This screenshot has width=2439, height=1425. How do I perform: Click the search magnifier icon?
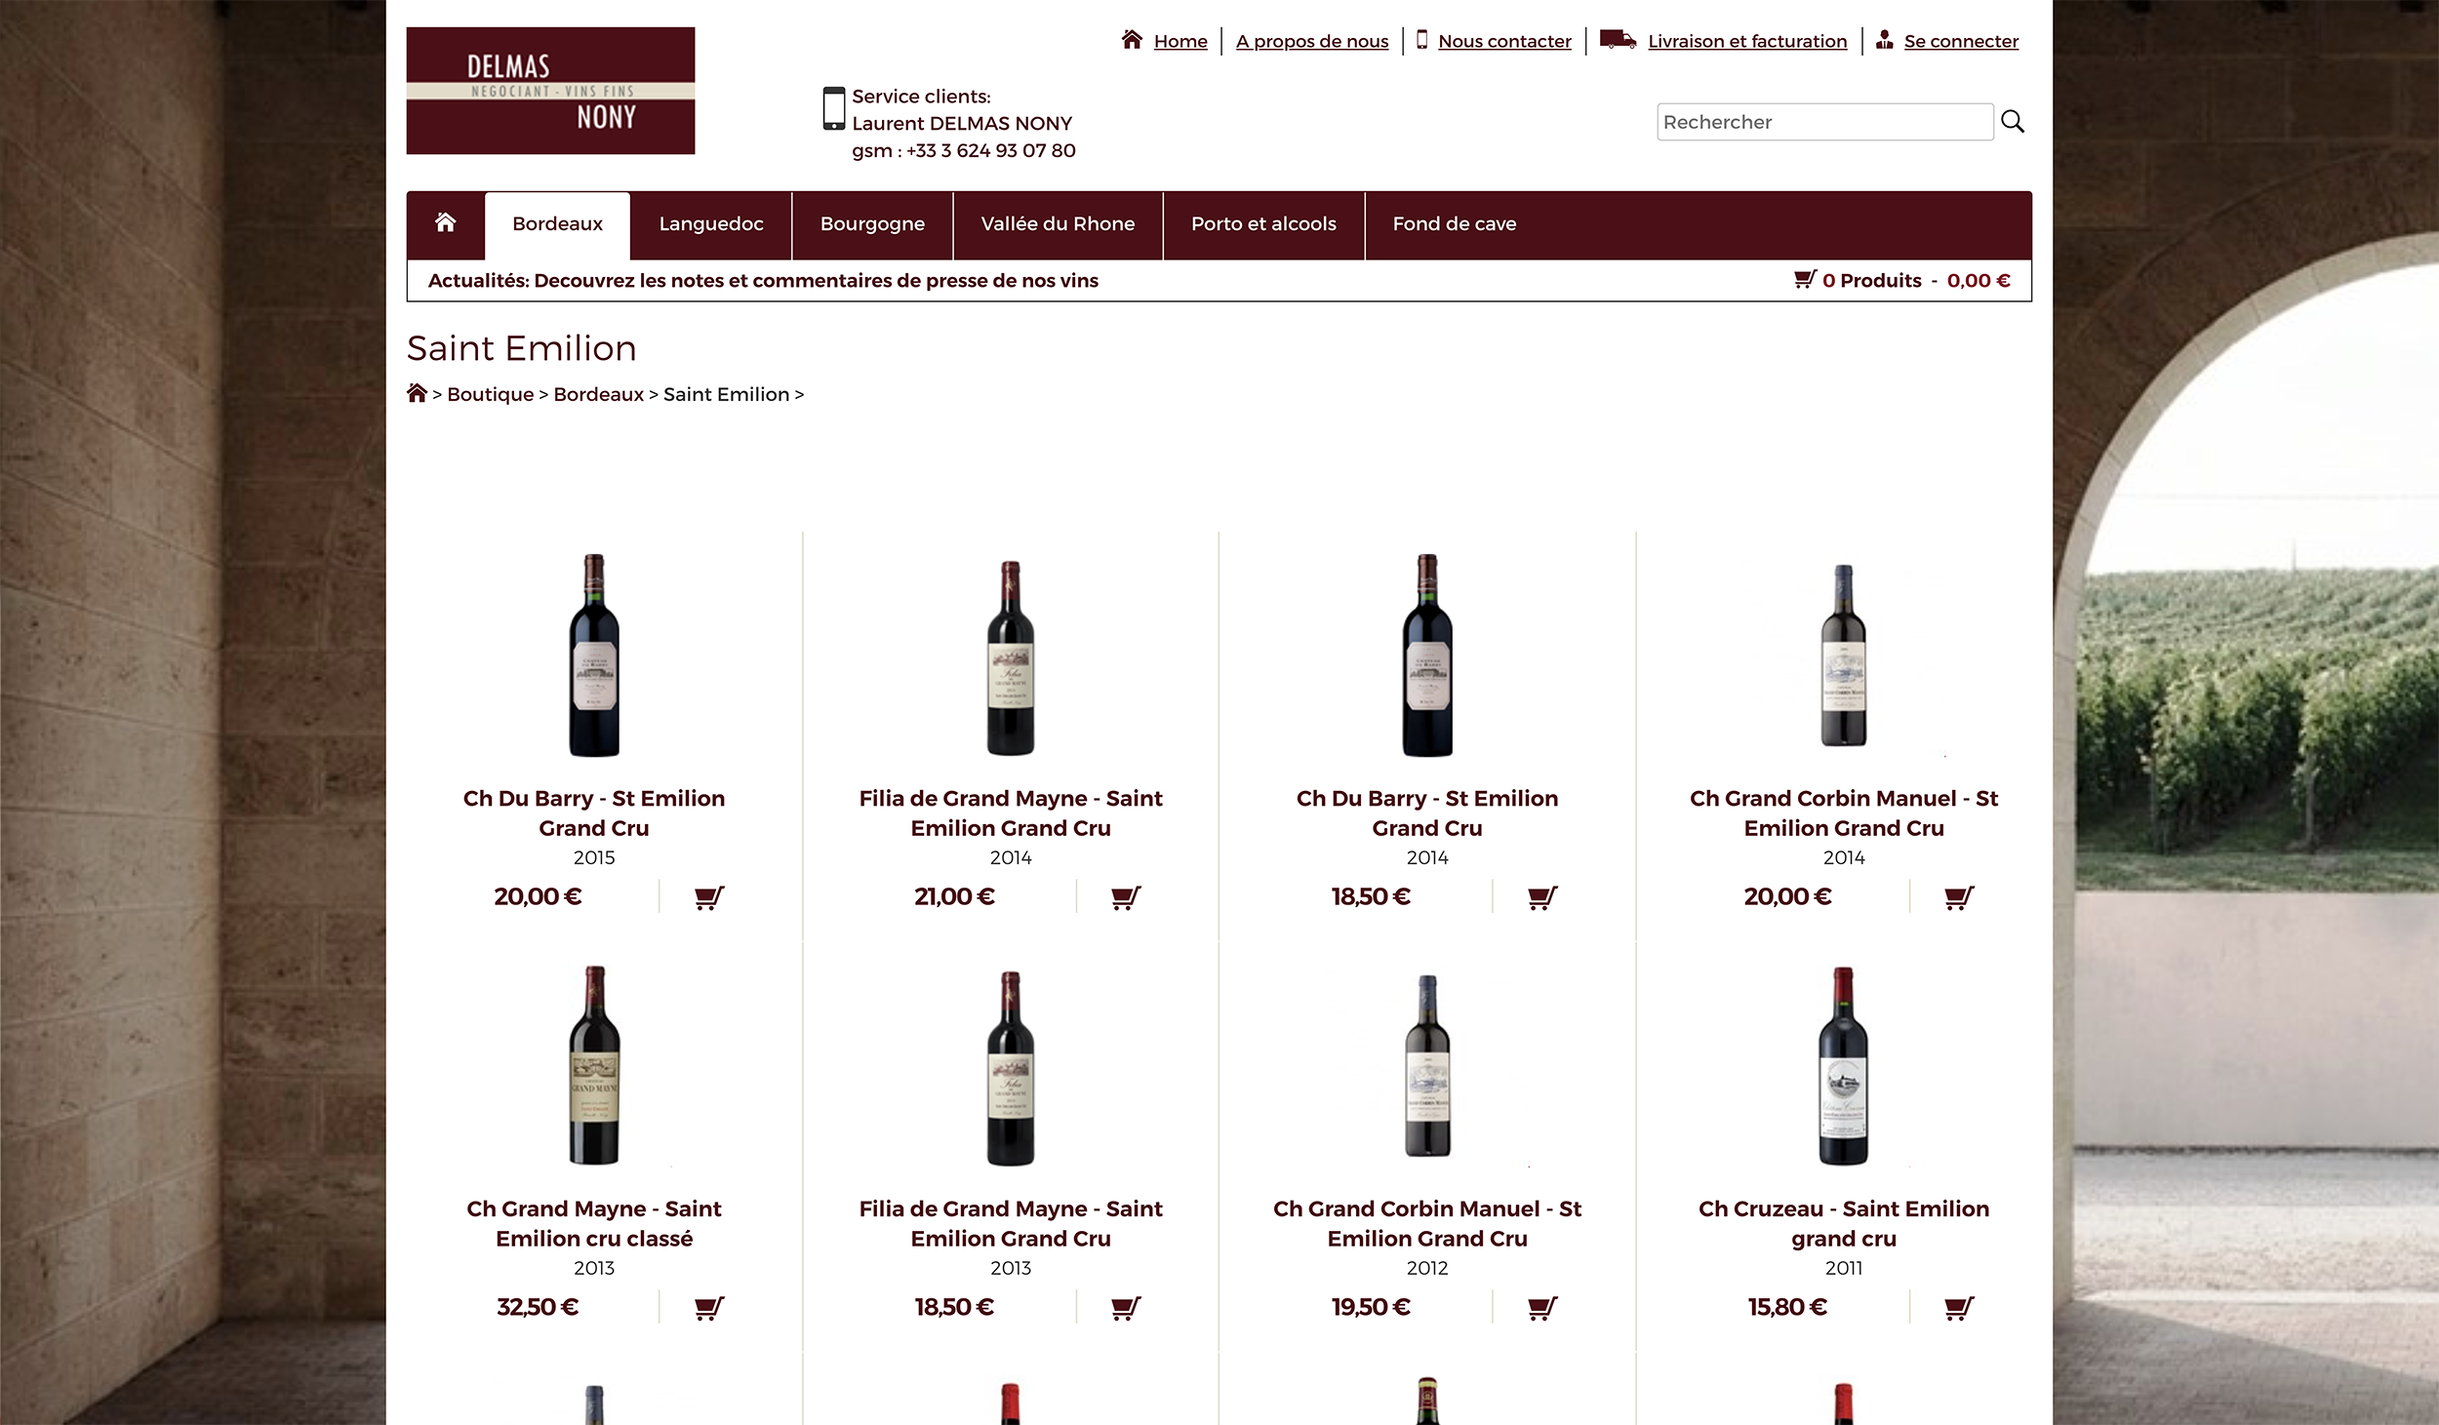(2012, 122)
